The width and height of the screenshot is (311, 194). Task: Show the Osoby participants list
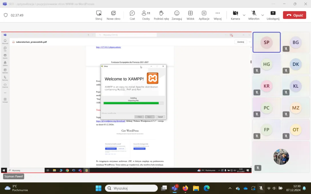tap(146, 15)
